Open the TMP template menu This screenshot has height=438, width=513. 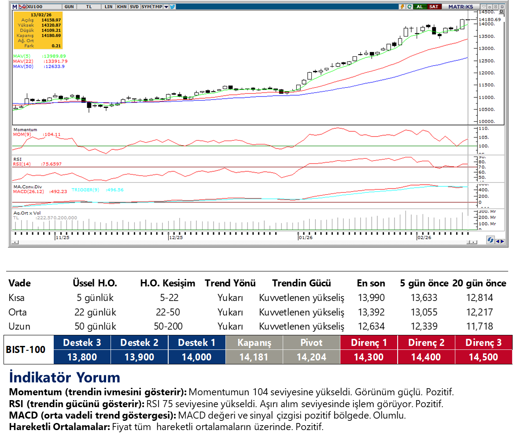[157, 7]
